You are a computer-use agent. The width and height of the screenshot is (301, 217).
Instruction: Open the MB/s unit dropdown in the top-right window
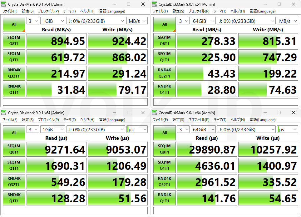[x=288, y=21]
